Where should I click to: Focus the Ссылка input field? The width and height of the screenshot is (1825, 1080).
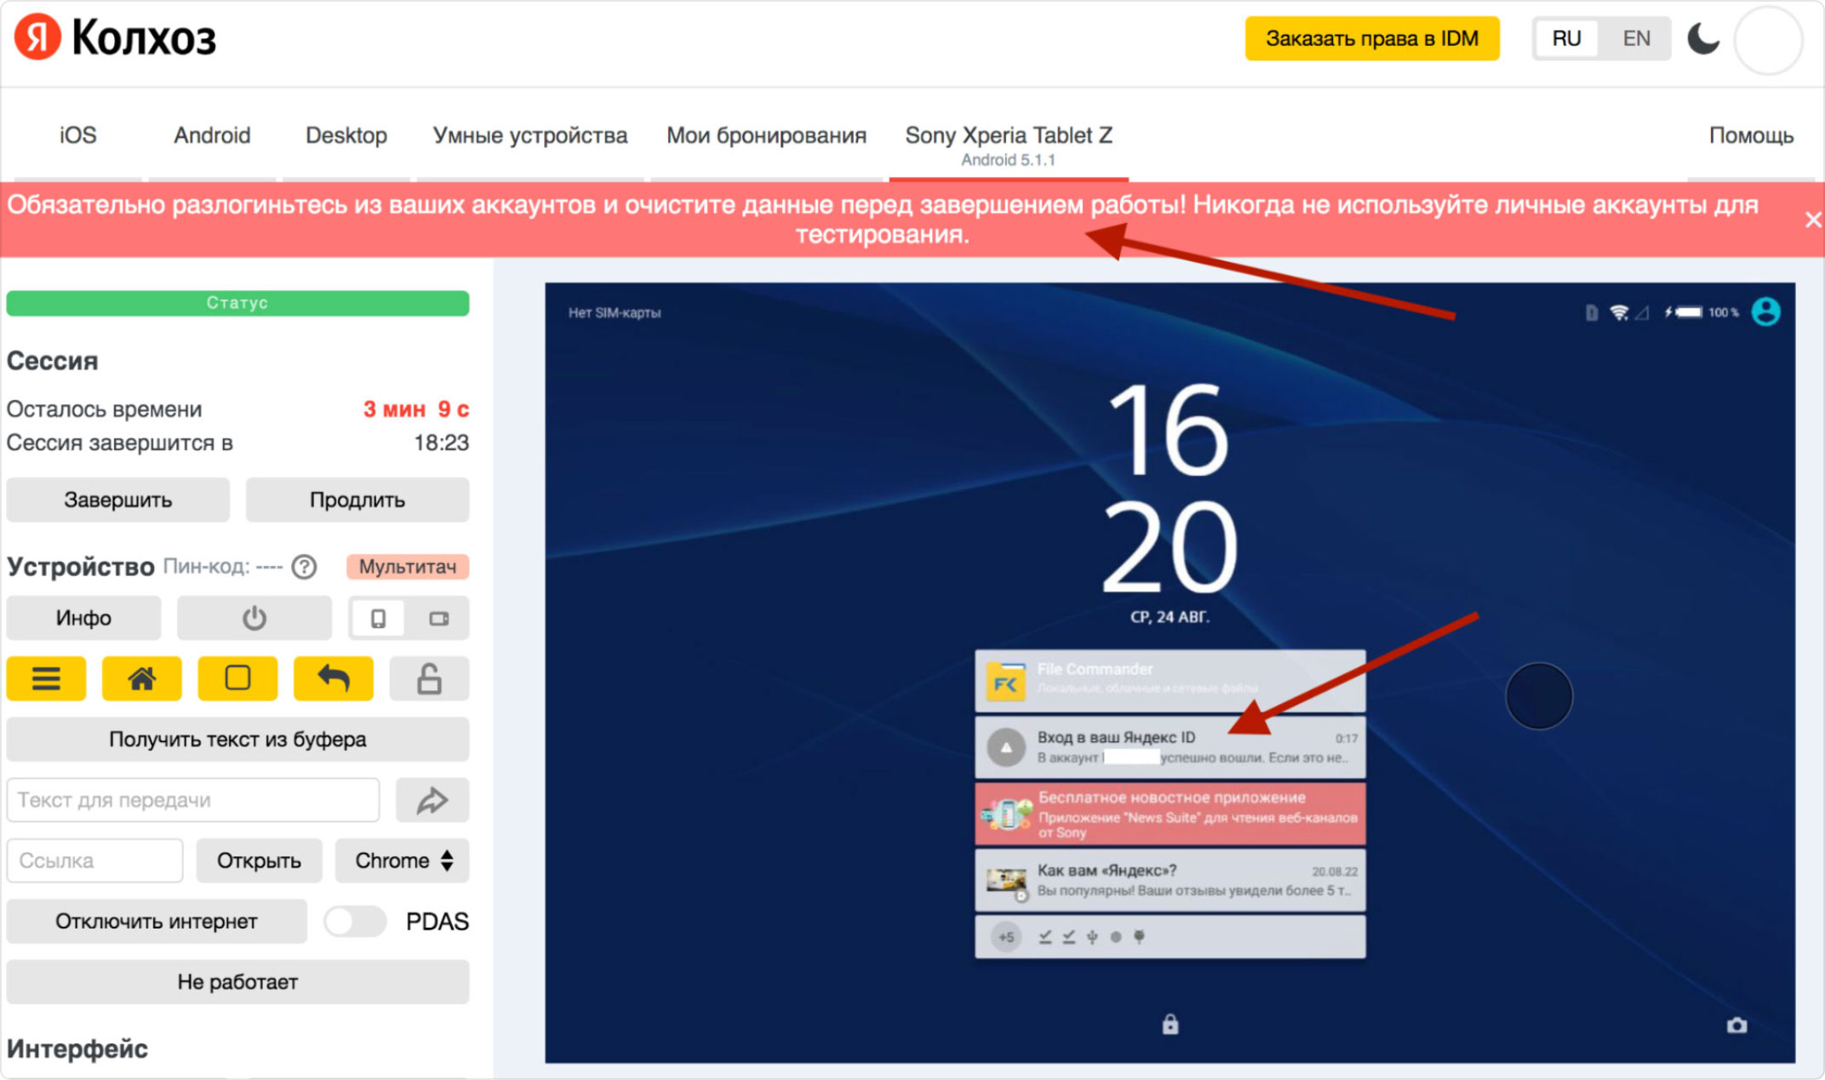point(94,860)
